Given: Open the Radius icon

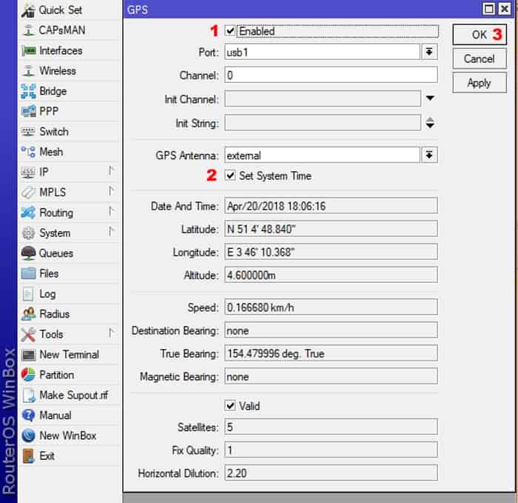Looking at the screenshot, I should click(28, 314).
